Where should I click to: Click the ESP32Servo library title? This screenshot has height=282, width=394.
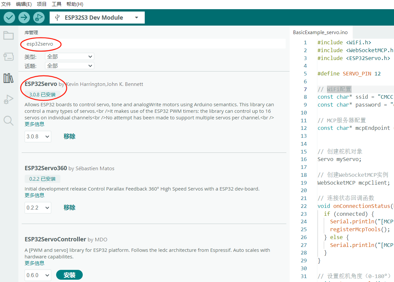(41, 84)
